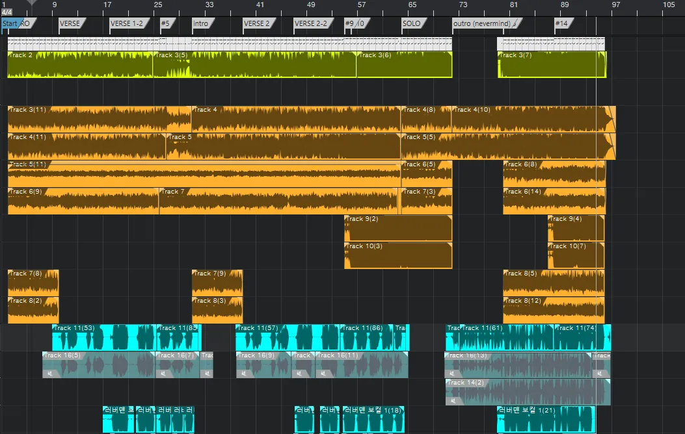Click the fade handle on Track 9(2) clip
Image resolution: width=685 pixels, height=434 pixels.
449,218
